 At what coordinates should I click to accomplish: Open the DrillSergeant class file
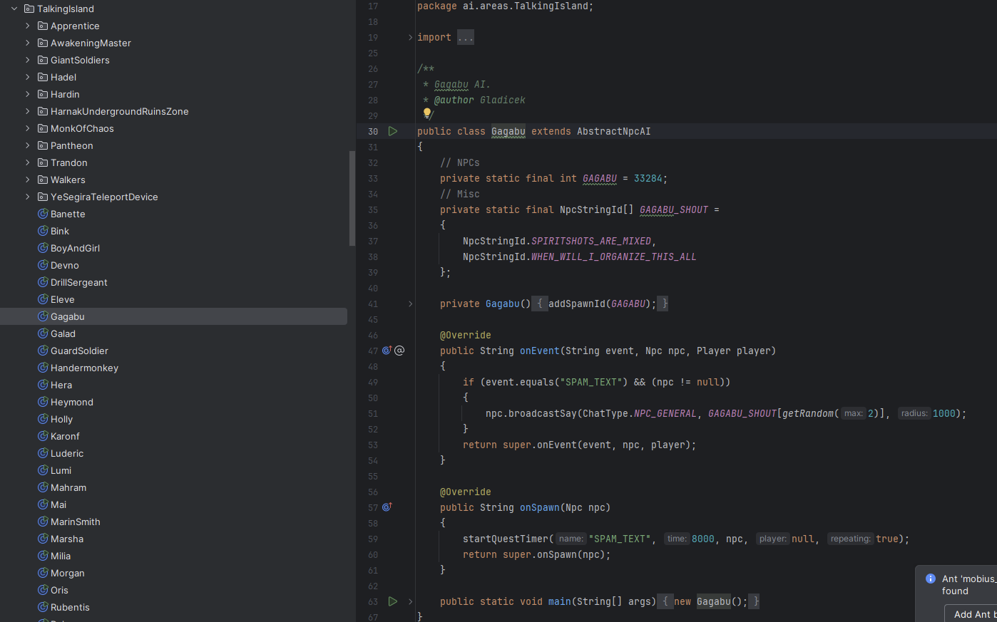pyautogui.click(x=79, y=282)
